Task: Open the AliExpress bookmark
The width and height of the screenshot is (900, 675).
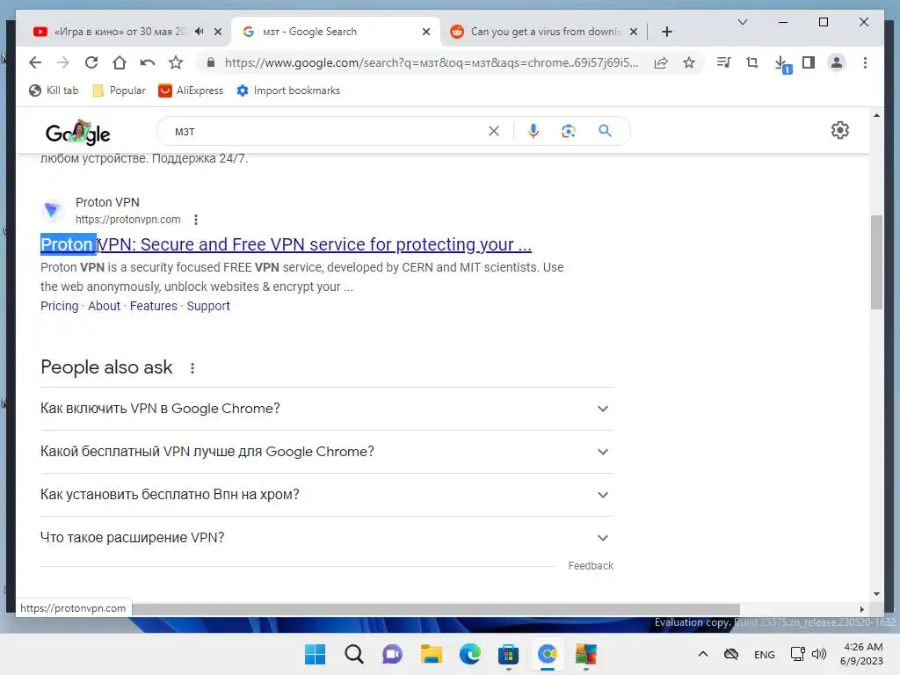Action: coord(191,91)
